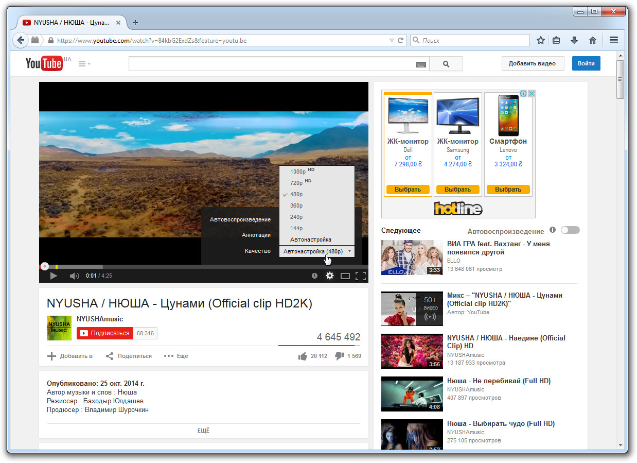Open the address bar history dropdown arrow
Viewport: 637px width, 463px height.
pos(391,40)
